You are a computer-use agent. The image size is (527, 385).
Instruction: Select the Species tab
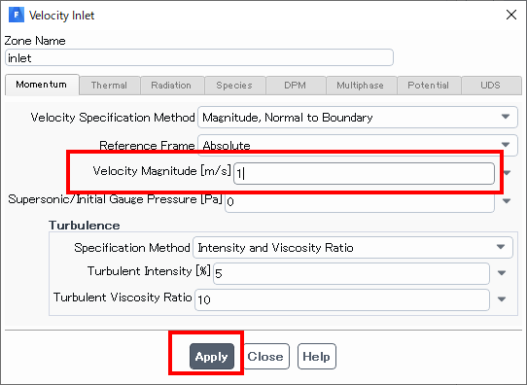[x=234, y=86]
